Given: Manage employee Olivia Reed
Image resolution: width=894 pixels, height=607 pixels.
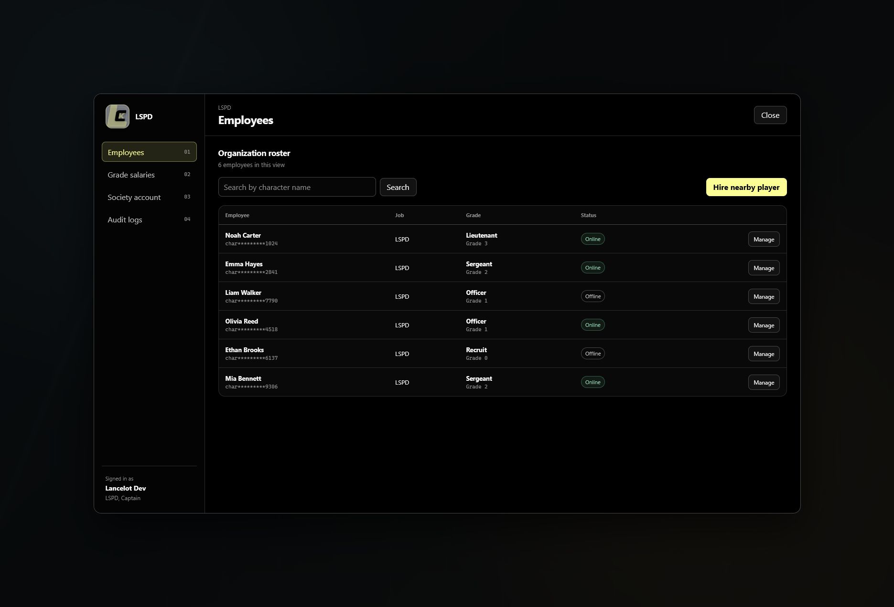Looking at the screenshot, I should coord(764,325).
